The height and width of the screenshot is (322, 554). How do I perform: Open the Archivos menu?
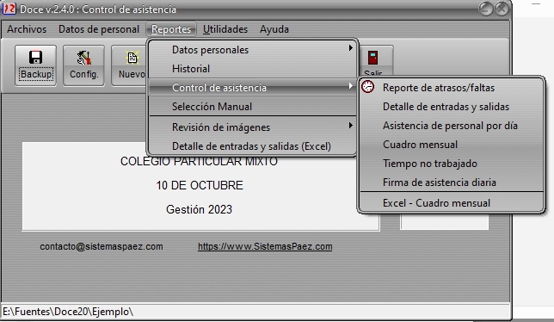tap(27, 29)
